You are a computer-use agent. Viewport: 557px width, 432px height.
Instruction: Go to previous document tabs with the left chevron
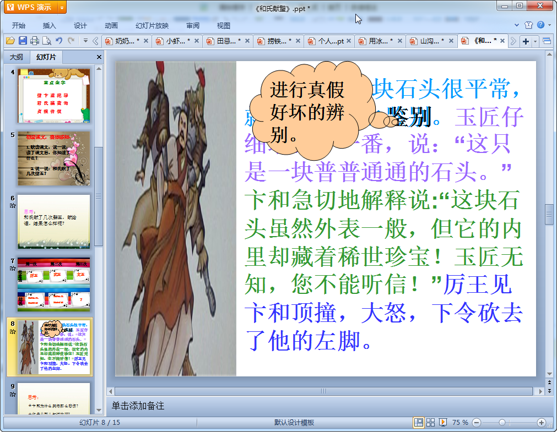coord(95,41)
